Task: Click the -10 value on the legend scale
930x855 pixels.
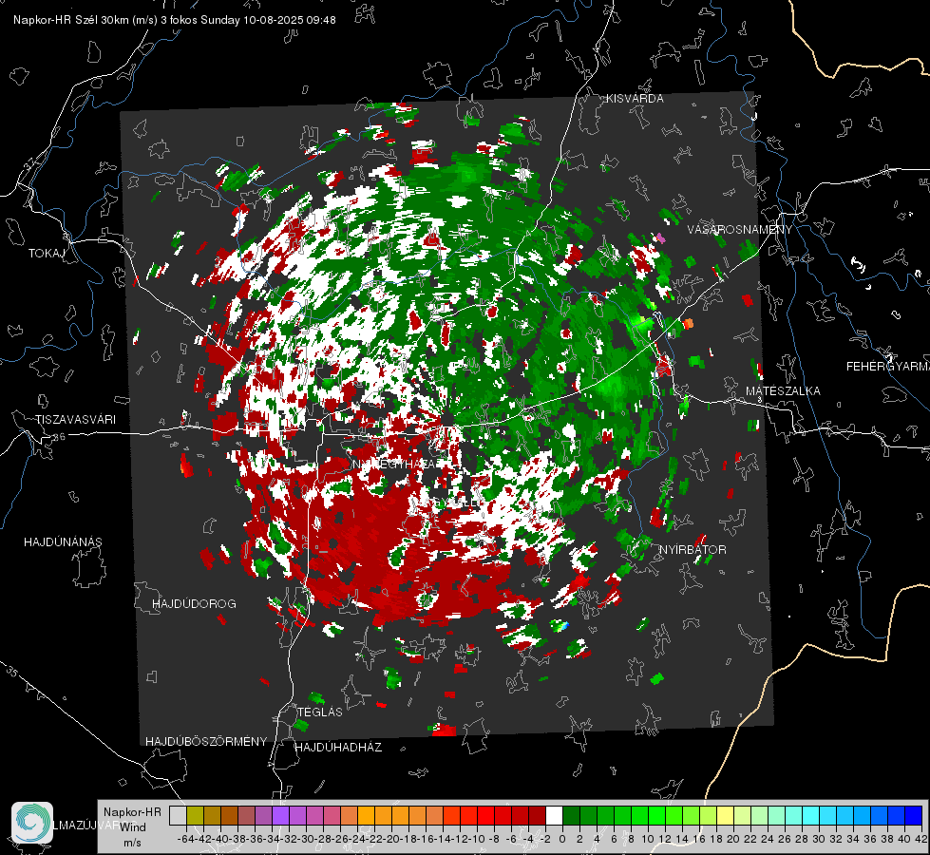Action: click(x=477, y=840)
